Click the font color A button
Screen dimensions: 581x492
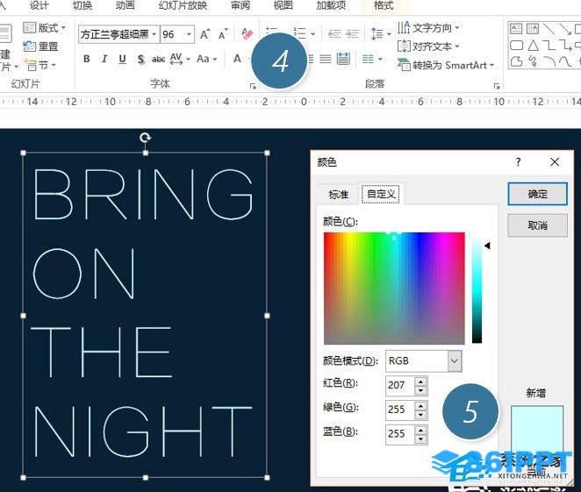pos(238,59)
